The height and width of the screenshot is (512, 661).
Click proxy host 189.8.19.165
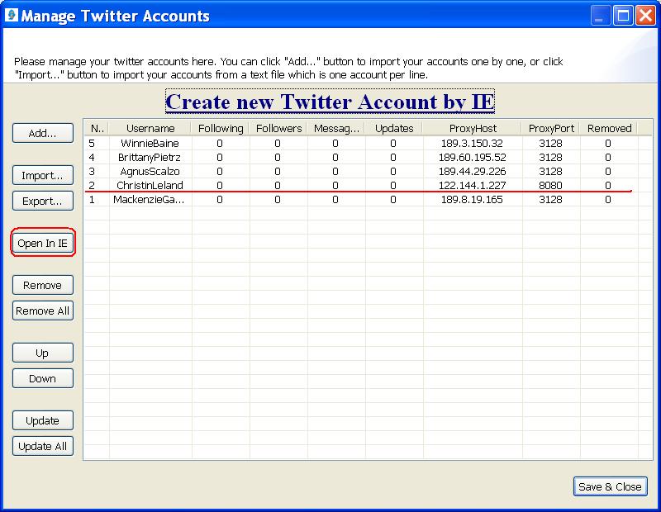click(x=472, y=199)
